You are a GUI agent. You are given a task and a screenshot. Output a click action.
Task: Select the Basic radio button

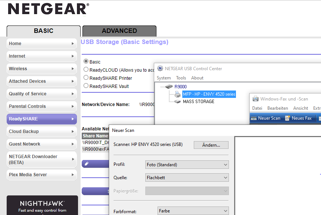[86, 62]
